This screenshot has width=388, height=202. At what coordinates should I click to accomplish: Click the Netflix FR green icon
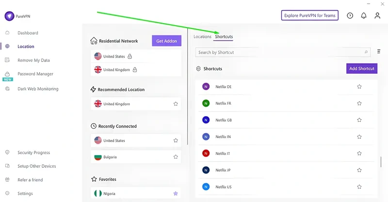206,103
